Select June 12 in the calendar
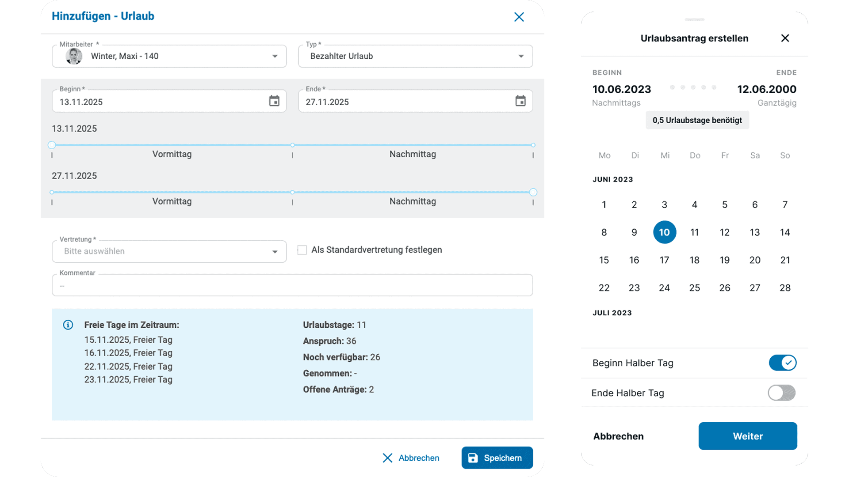Image resolution: width=849 pixels, height=477 pixels. click(724, 232)
